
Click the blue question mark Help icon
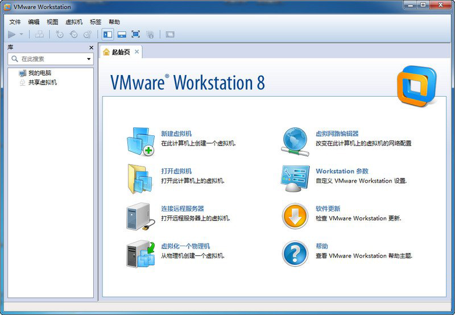click(x=295, y=254)
